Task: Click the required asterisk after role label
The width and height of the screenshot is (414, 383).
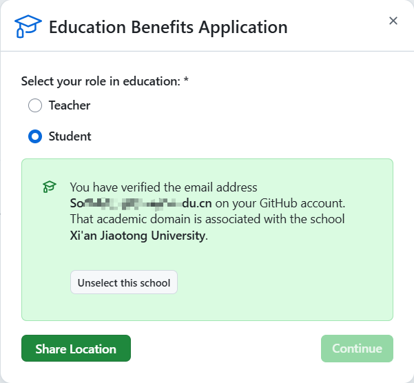Action: [186, 81]
